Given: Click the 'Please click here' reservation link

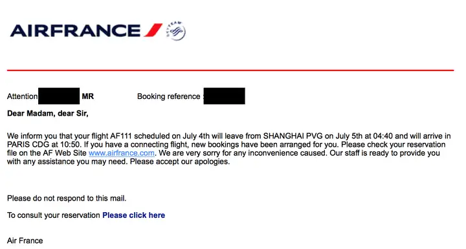Looking at the screenshot, I should click(x=134, y=215).
